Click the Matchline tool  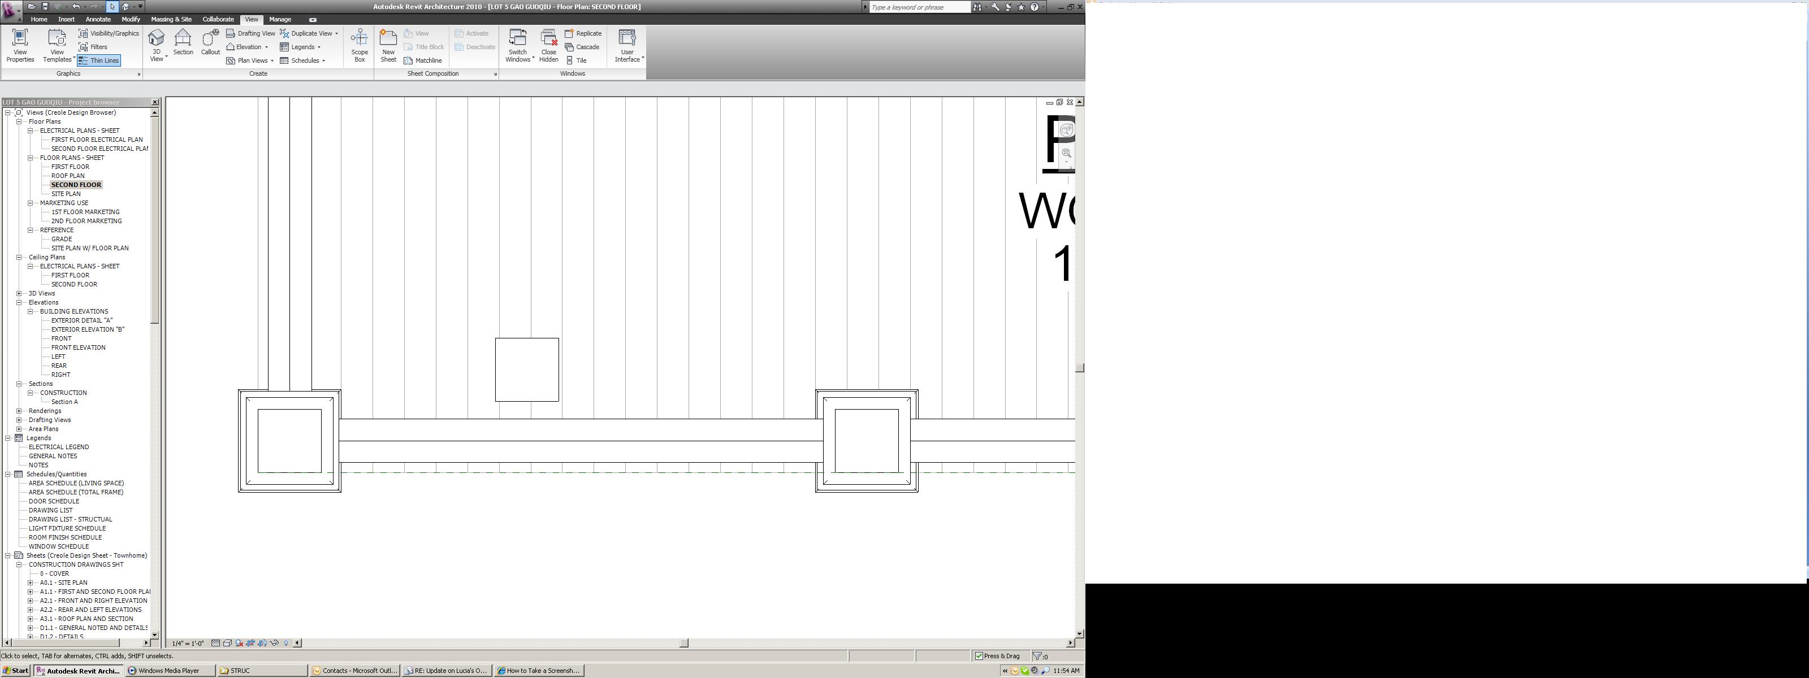pyautogui.click(x=423, y=60)
